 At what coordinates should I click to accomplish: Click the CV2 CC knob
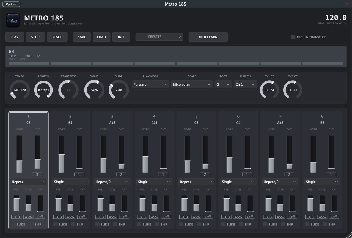[x=293, y=90]
